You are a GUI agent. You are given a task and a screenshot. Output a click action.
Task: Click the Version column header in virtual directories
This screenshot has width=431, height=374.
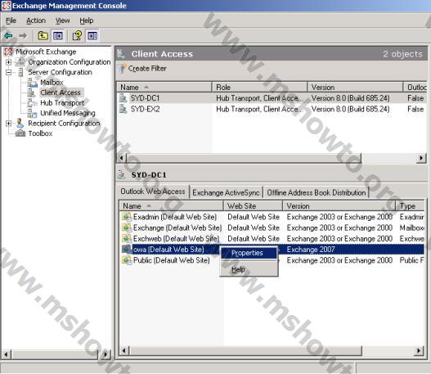339,206
